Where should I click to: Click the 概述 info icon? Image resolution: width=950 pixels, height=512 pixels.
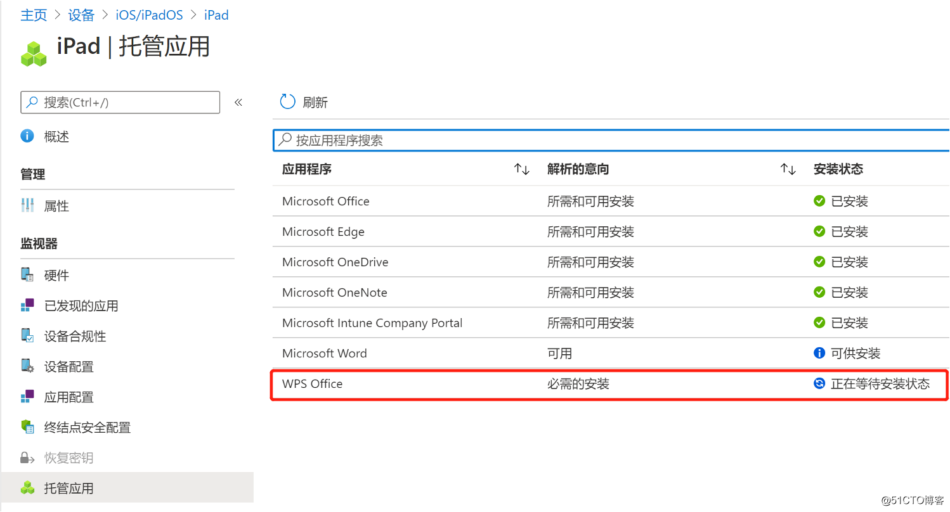(27, 136)
